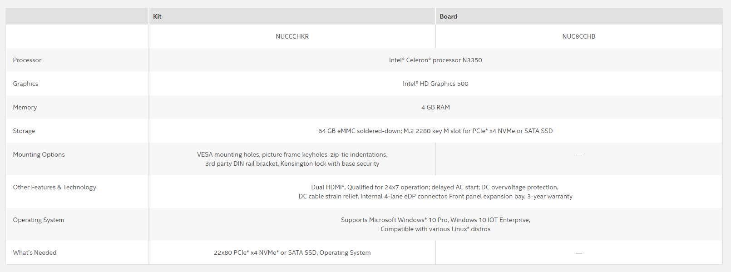Click the Board column header
This screenshot has height=272, width=731.
point(448,16)
